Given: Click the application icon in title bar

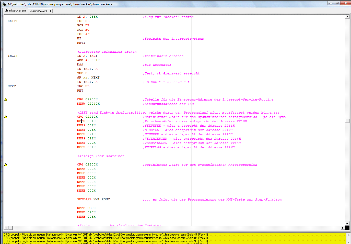Looking at the screenshot, I should tap(4, 4).
